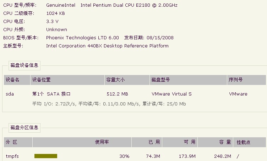Click the 512.2 MB capacity value
Viewport: 267px width, 161px height.
click(x=117, y=94)
